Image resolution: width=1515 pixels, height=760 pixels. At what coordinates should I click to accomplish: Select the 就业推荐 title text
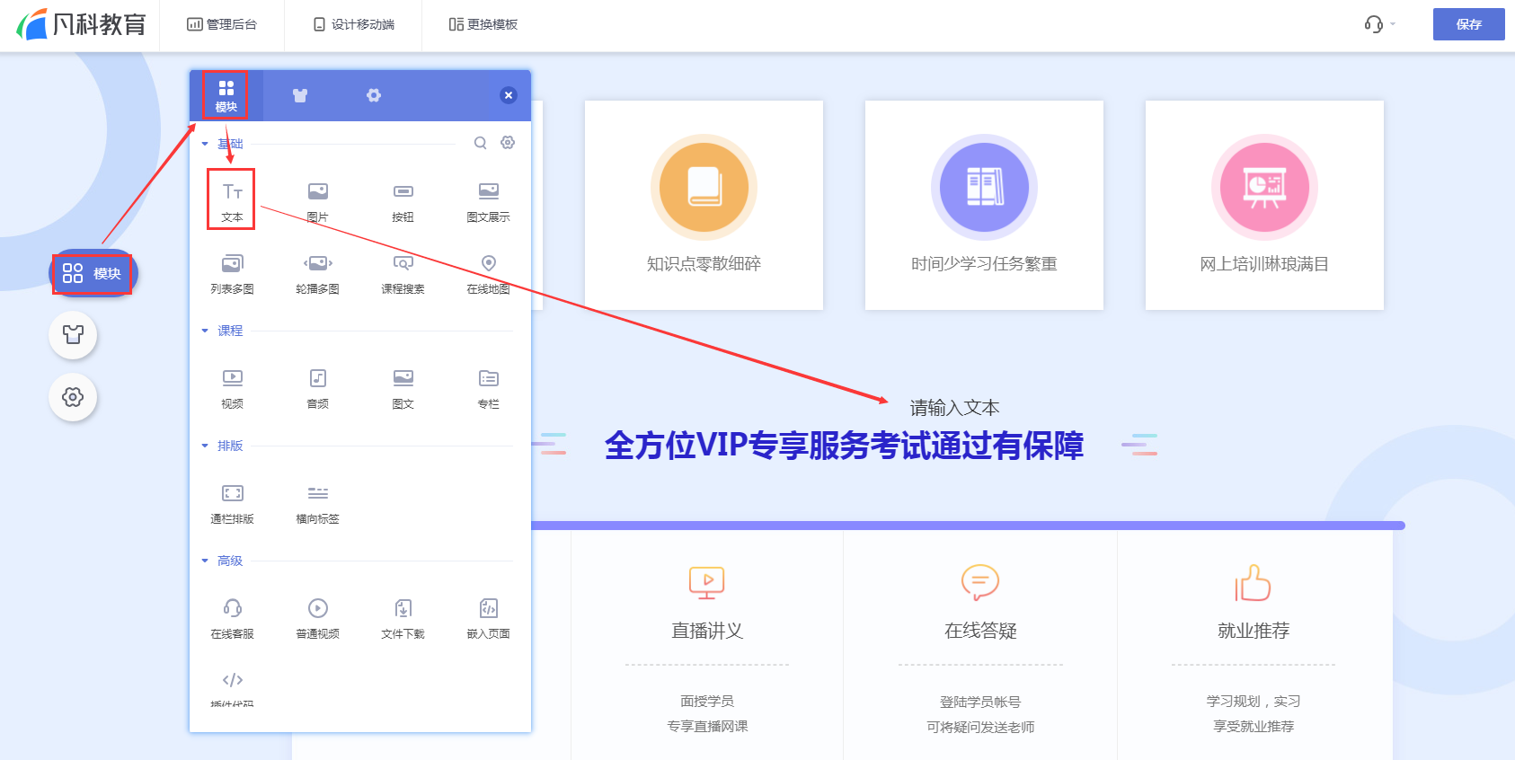1254,631
